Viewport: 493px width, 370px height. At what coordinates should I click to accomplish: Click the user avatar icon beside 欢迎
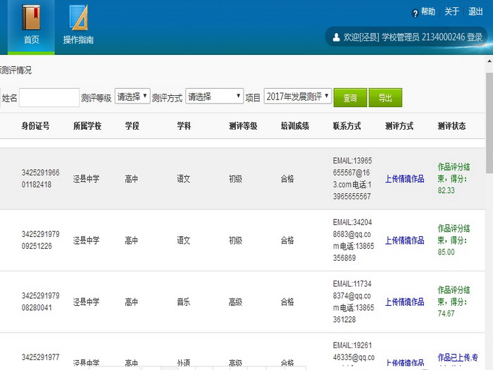click(x=335, y=37)
